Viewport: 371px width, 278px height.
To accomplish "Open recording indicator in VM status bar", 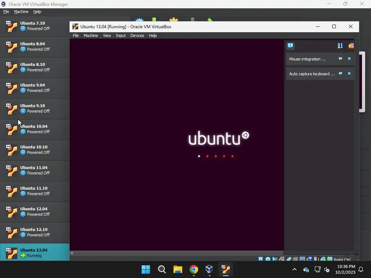I will tap(309, 259).
